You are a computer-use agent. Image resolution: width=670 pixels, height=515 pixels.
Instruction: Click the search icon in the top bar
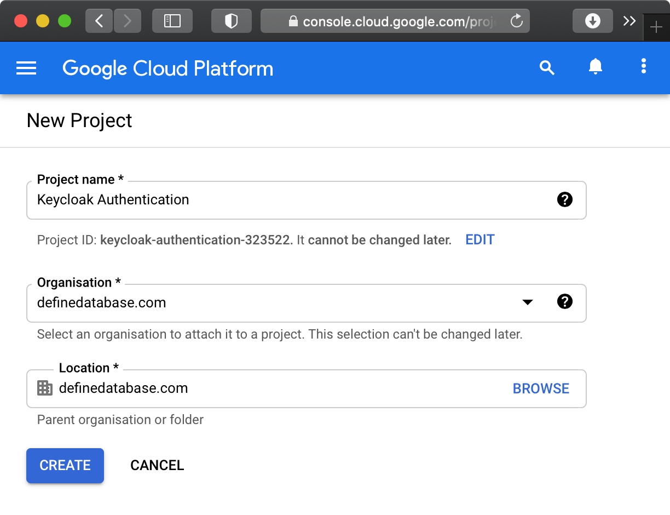(x=547, y=68)
